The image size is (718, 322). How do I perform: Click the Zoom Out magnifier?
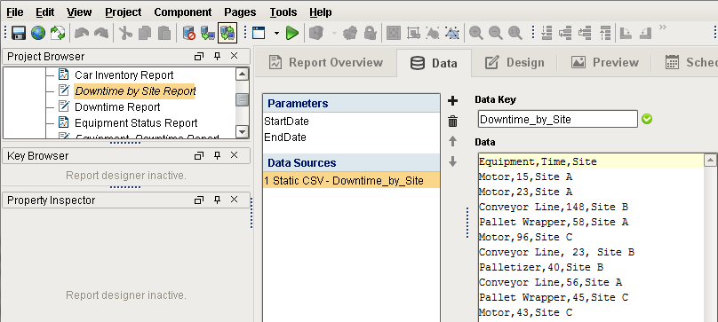tap(496, 33)
